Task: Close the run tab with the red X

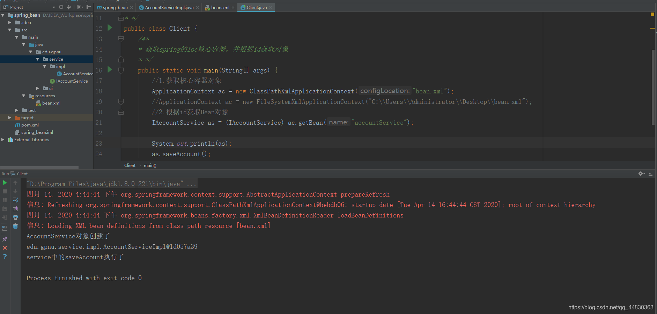Action: click(5, 248)
